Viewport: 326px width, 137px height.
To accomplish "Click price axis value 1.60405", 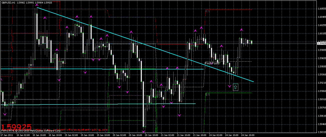I will [x=321, y=17].
